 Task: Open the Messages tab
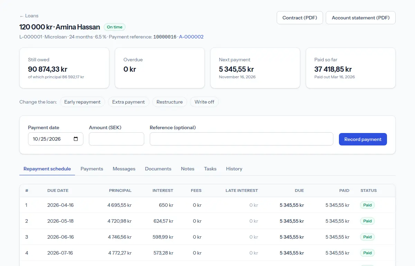coord(124,169)
